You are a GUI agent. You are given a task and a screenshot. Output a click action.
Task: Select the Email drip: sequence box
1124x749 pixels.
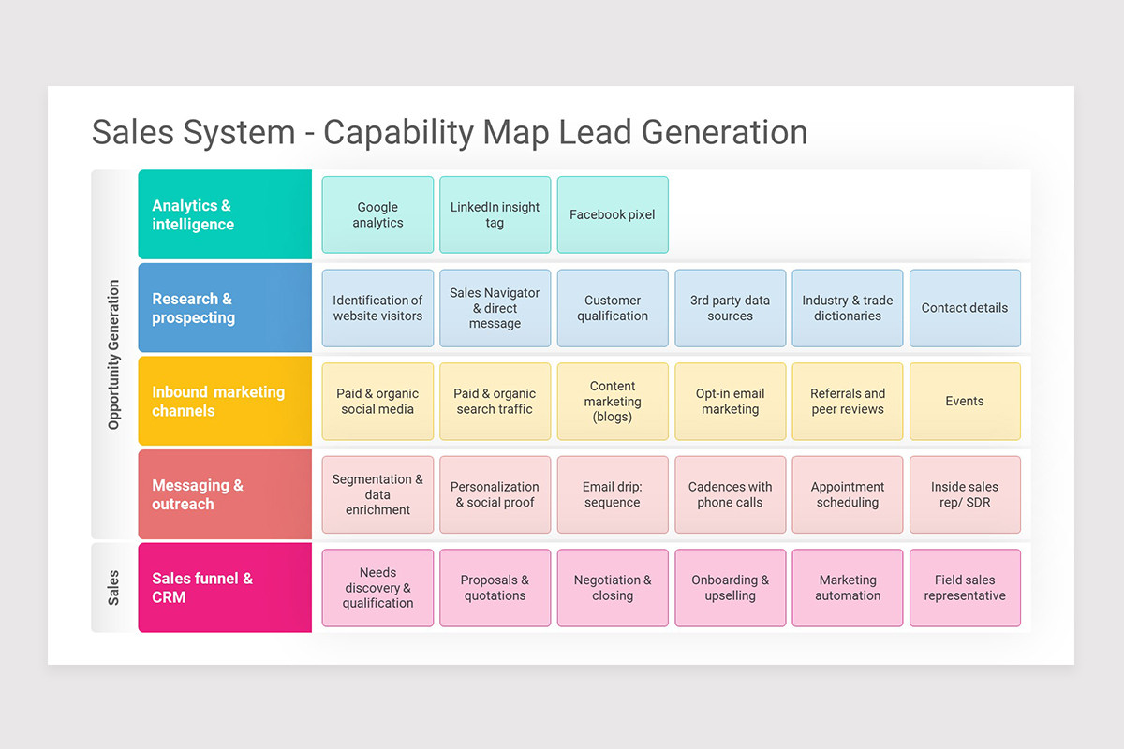click(x=613, y=494)
